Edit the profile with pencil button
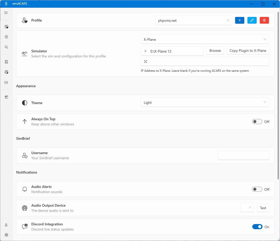The image size is (280, 241). [252, 20]
